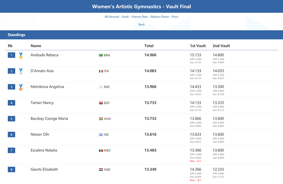Click D'Amato Asia's silver medal icon
The image size is (283, 184).
tap(20, 71)
